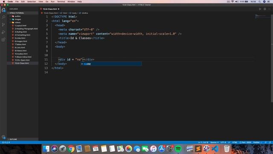
Task: Click the body breadcrumb item
Action: [74, 13]
